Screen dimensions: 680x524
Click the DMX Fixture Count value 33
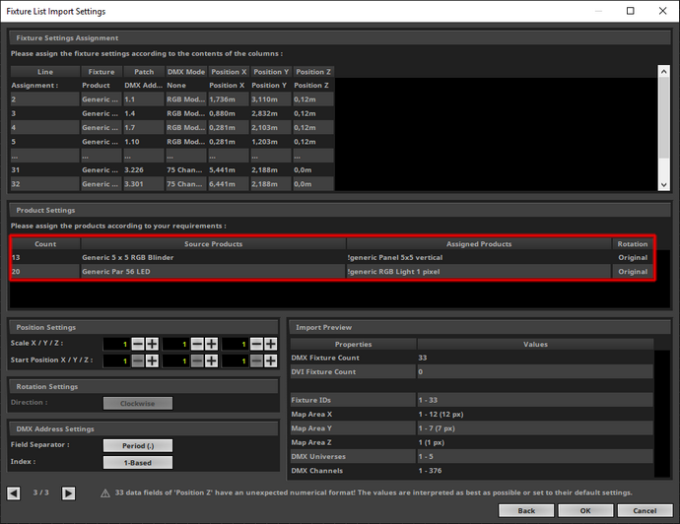tap(535, 358)
